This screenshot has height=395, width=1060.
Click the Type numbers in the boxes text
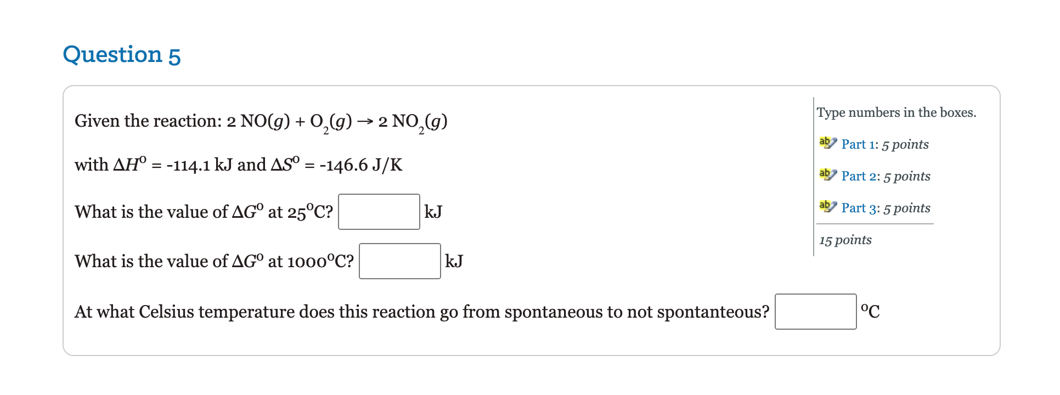pyautogui.click(x=897, y=112)
